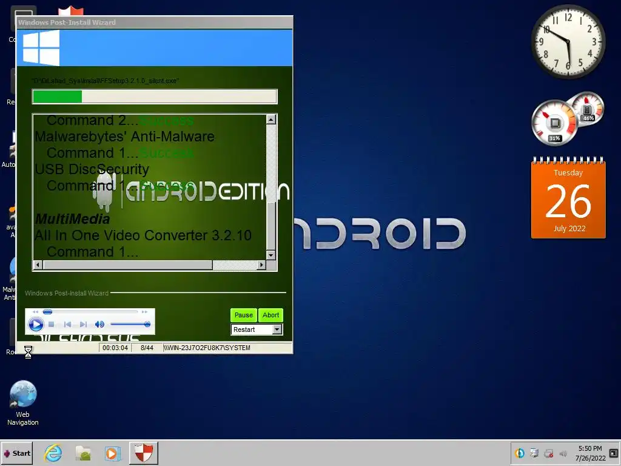The image size is (621, 466).
Task: Open Web Navigation desktop shortcut
Action: [x=22, y=403]
